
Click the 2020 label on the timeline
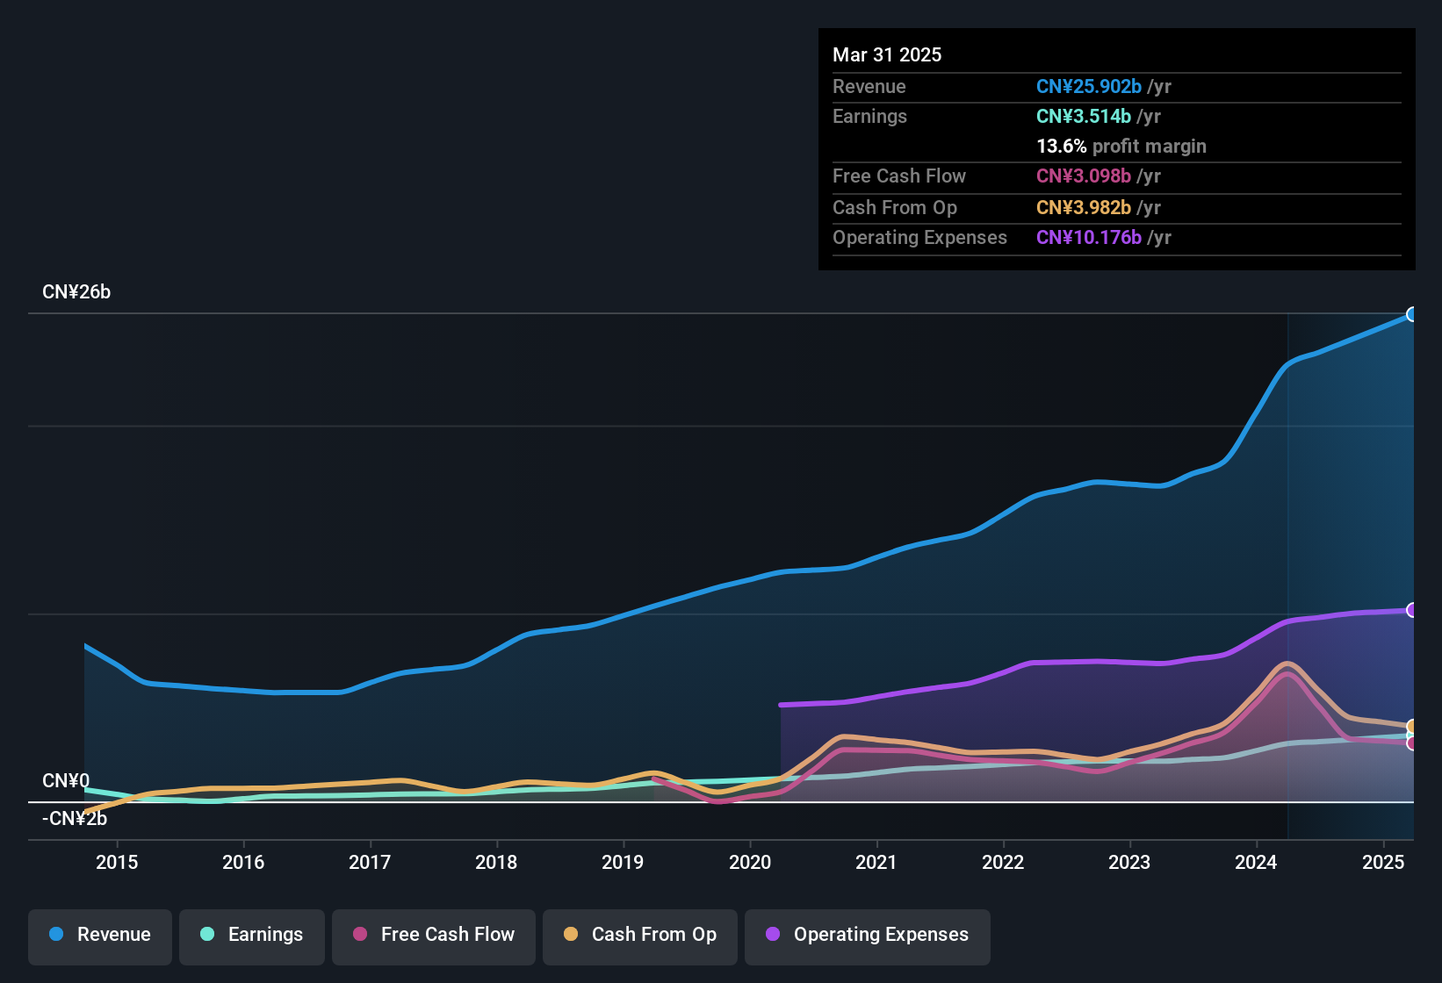coord(750,862)
